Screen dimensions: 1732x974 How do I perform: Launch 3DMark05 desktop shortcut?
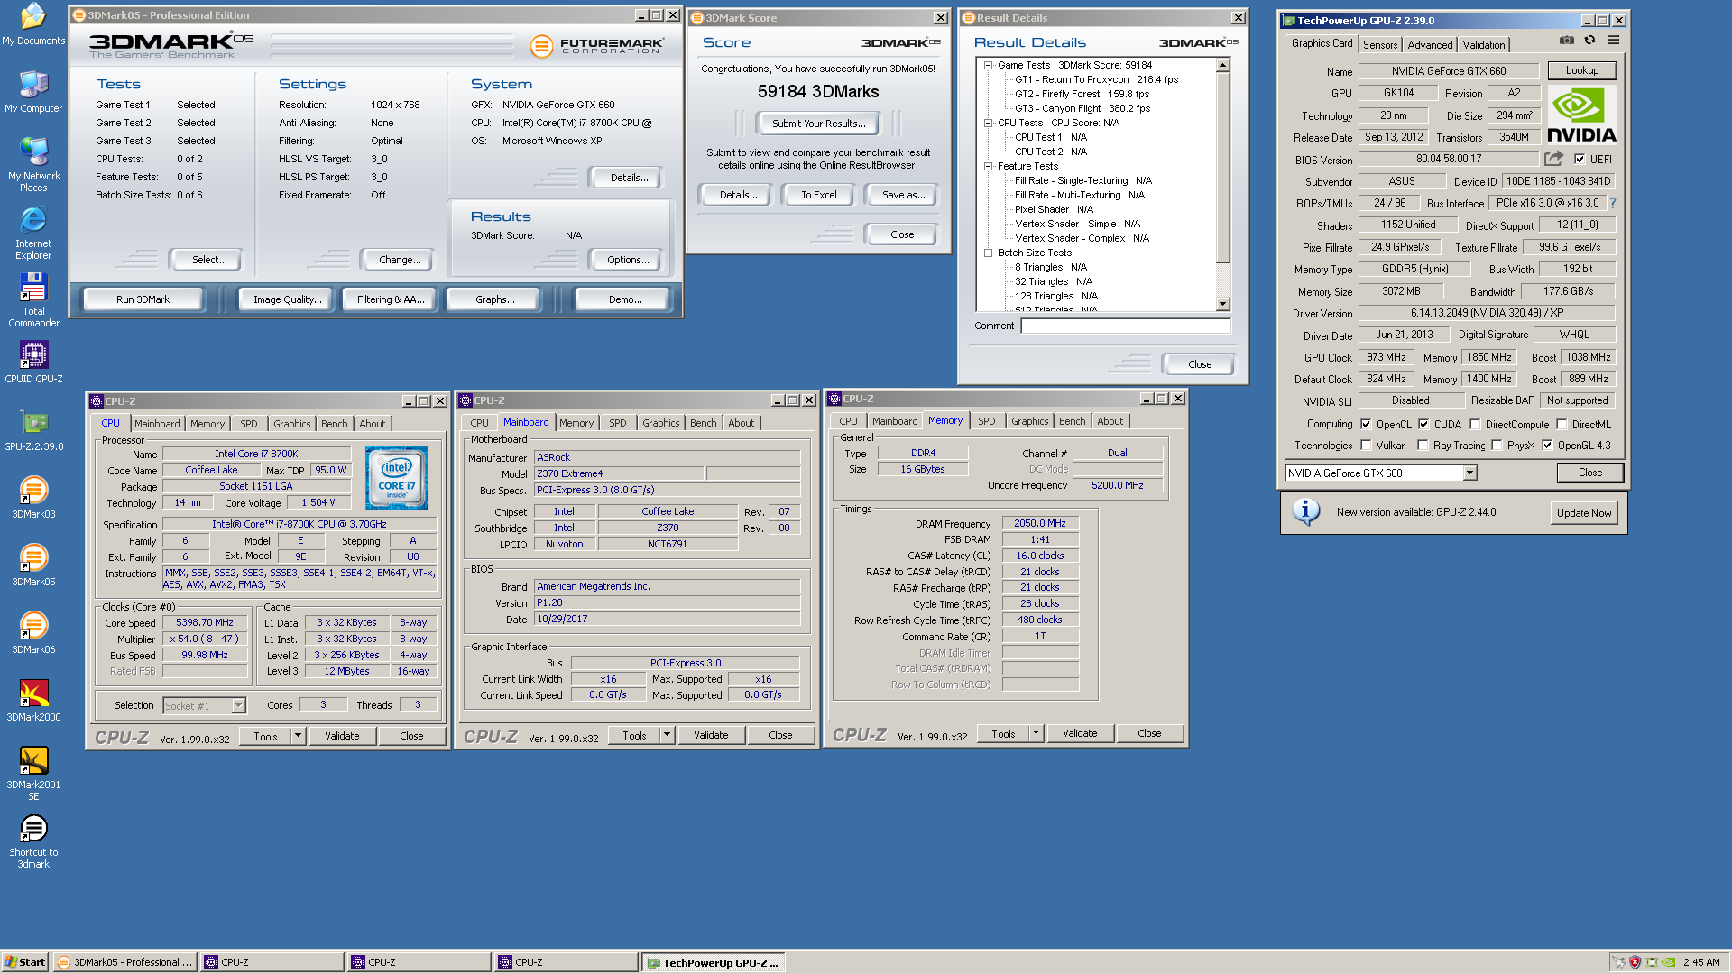point(33,565)
